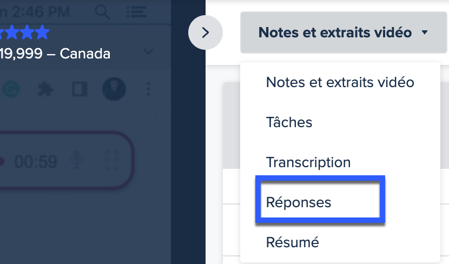Expand the chevron next to Canada
Image resolution: width=449 pixels, height=264 pixels.
[148, 52]
